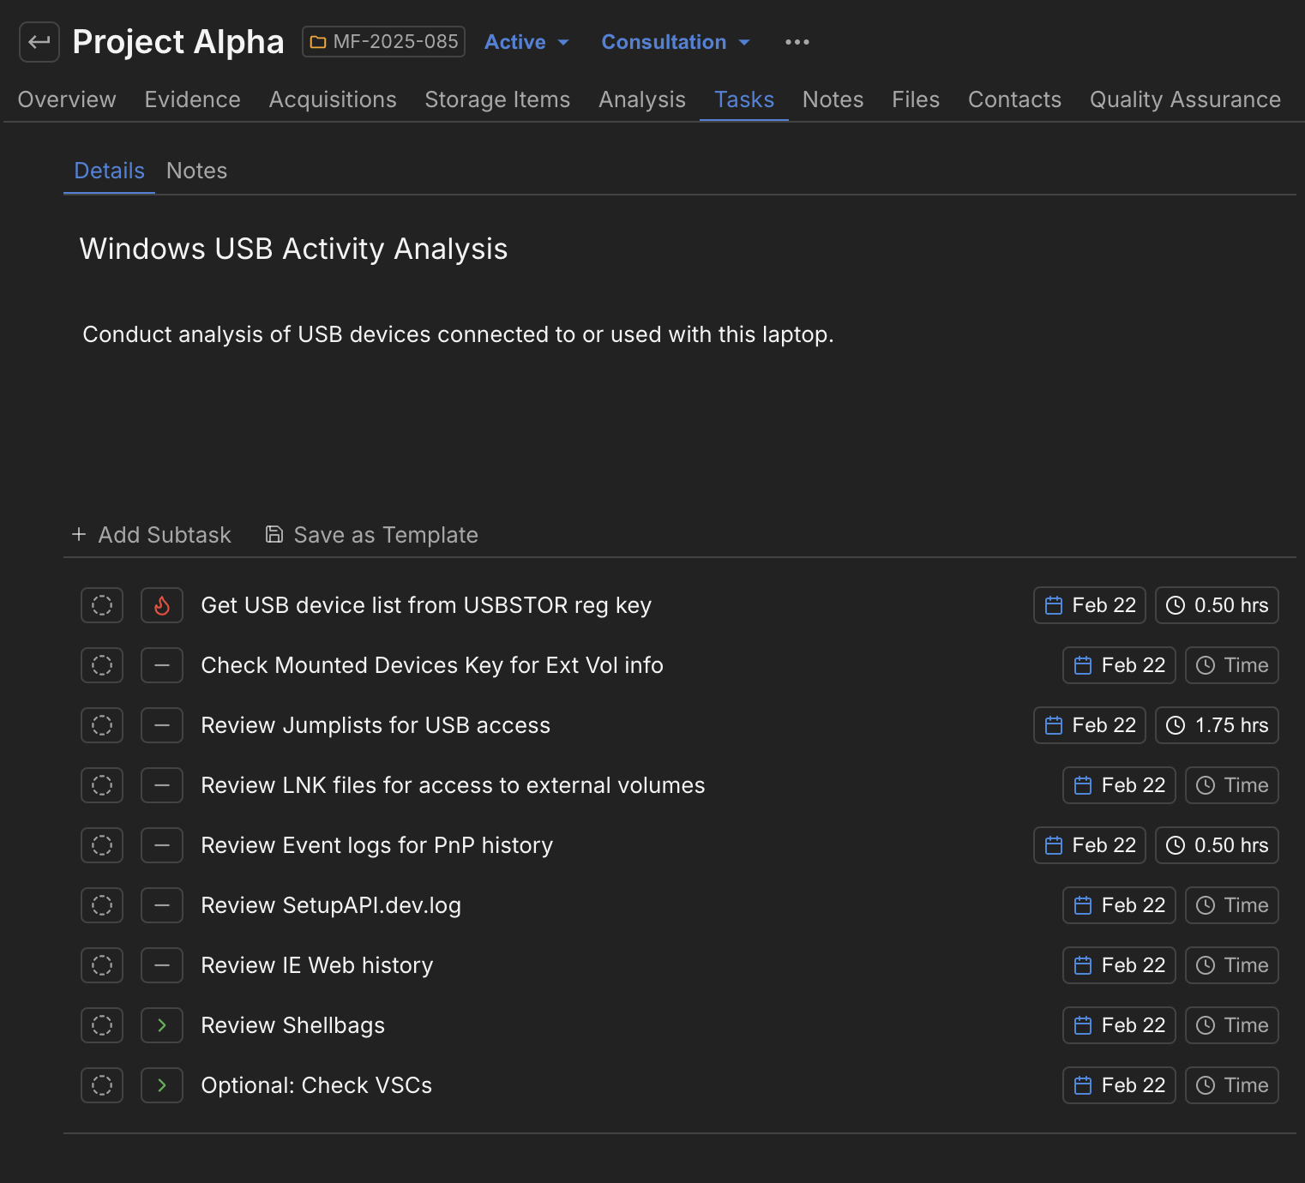The width and height of the screenshot is (1305, 1183).
Task: Click the task description text to edit
Action: 458,334
